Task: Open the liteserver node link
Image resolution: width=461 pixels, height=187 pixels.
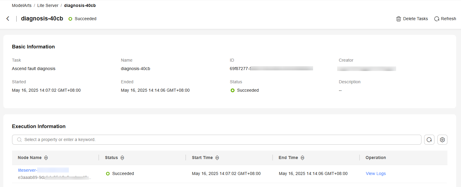Action: click(43, 170)
